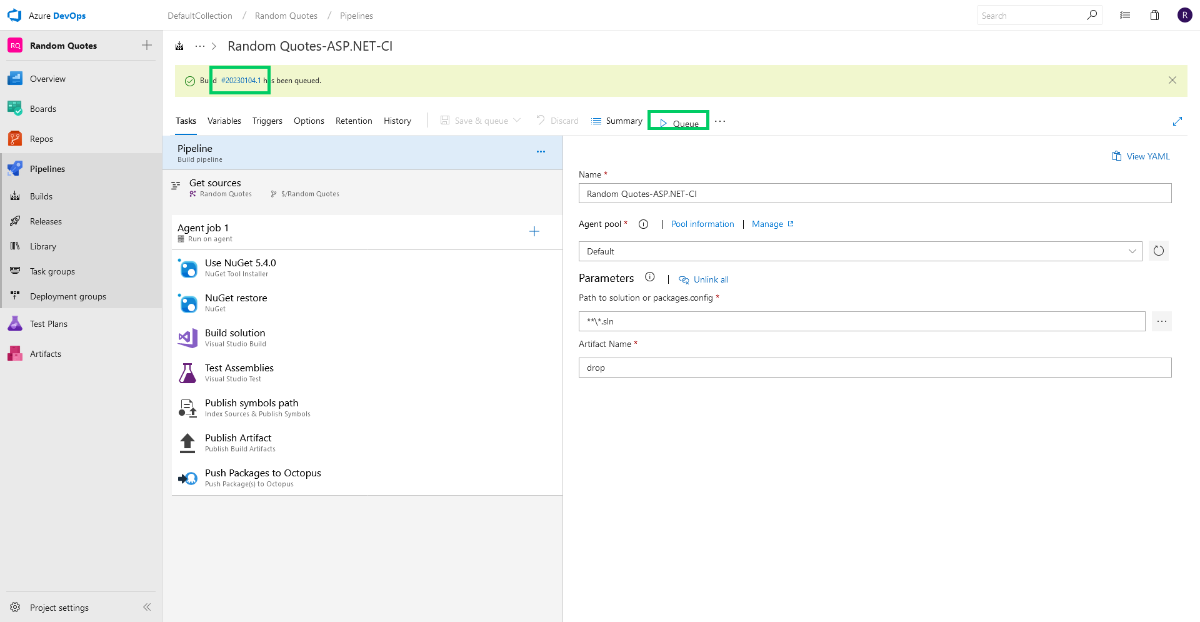
Task: Open Pool information link
Action: (x=702, y=224)
